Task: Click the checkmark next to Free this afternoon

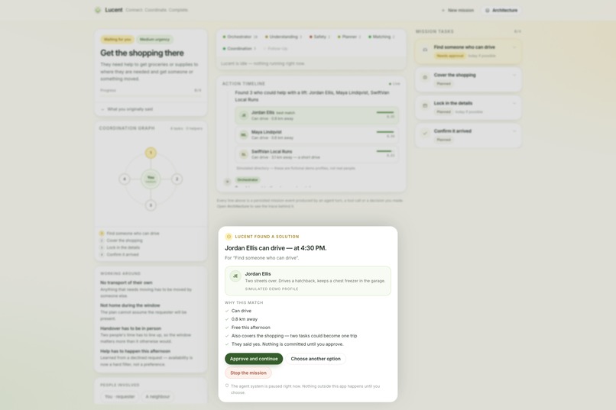Action: point(227,328)
